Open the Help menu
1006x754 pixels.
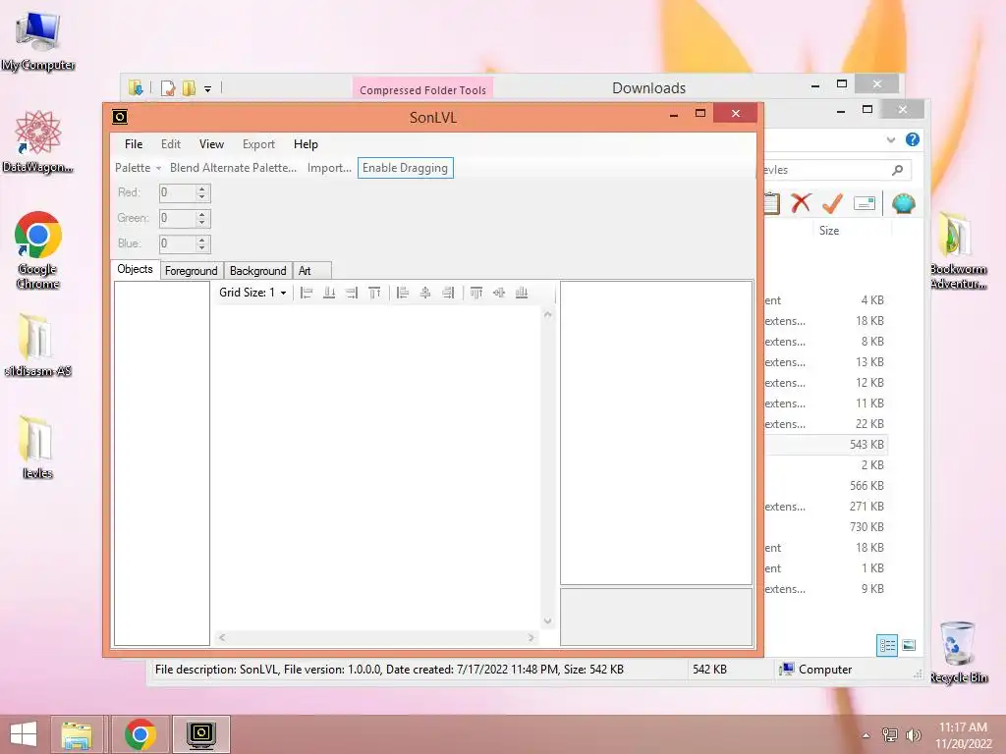point(306,144)
